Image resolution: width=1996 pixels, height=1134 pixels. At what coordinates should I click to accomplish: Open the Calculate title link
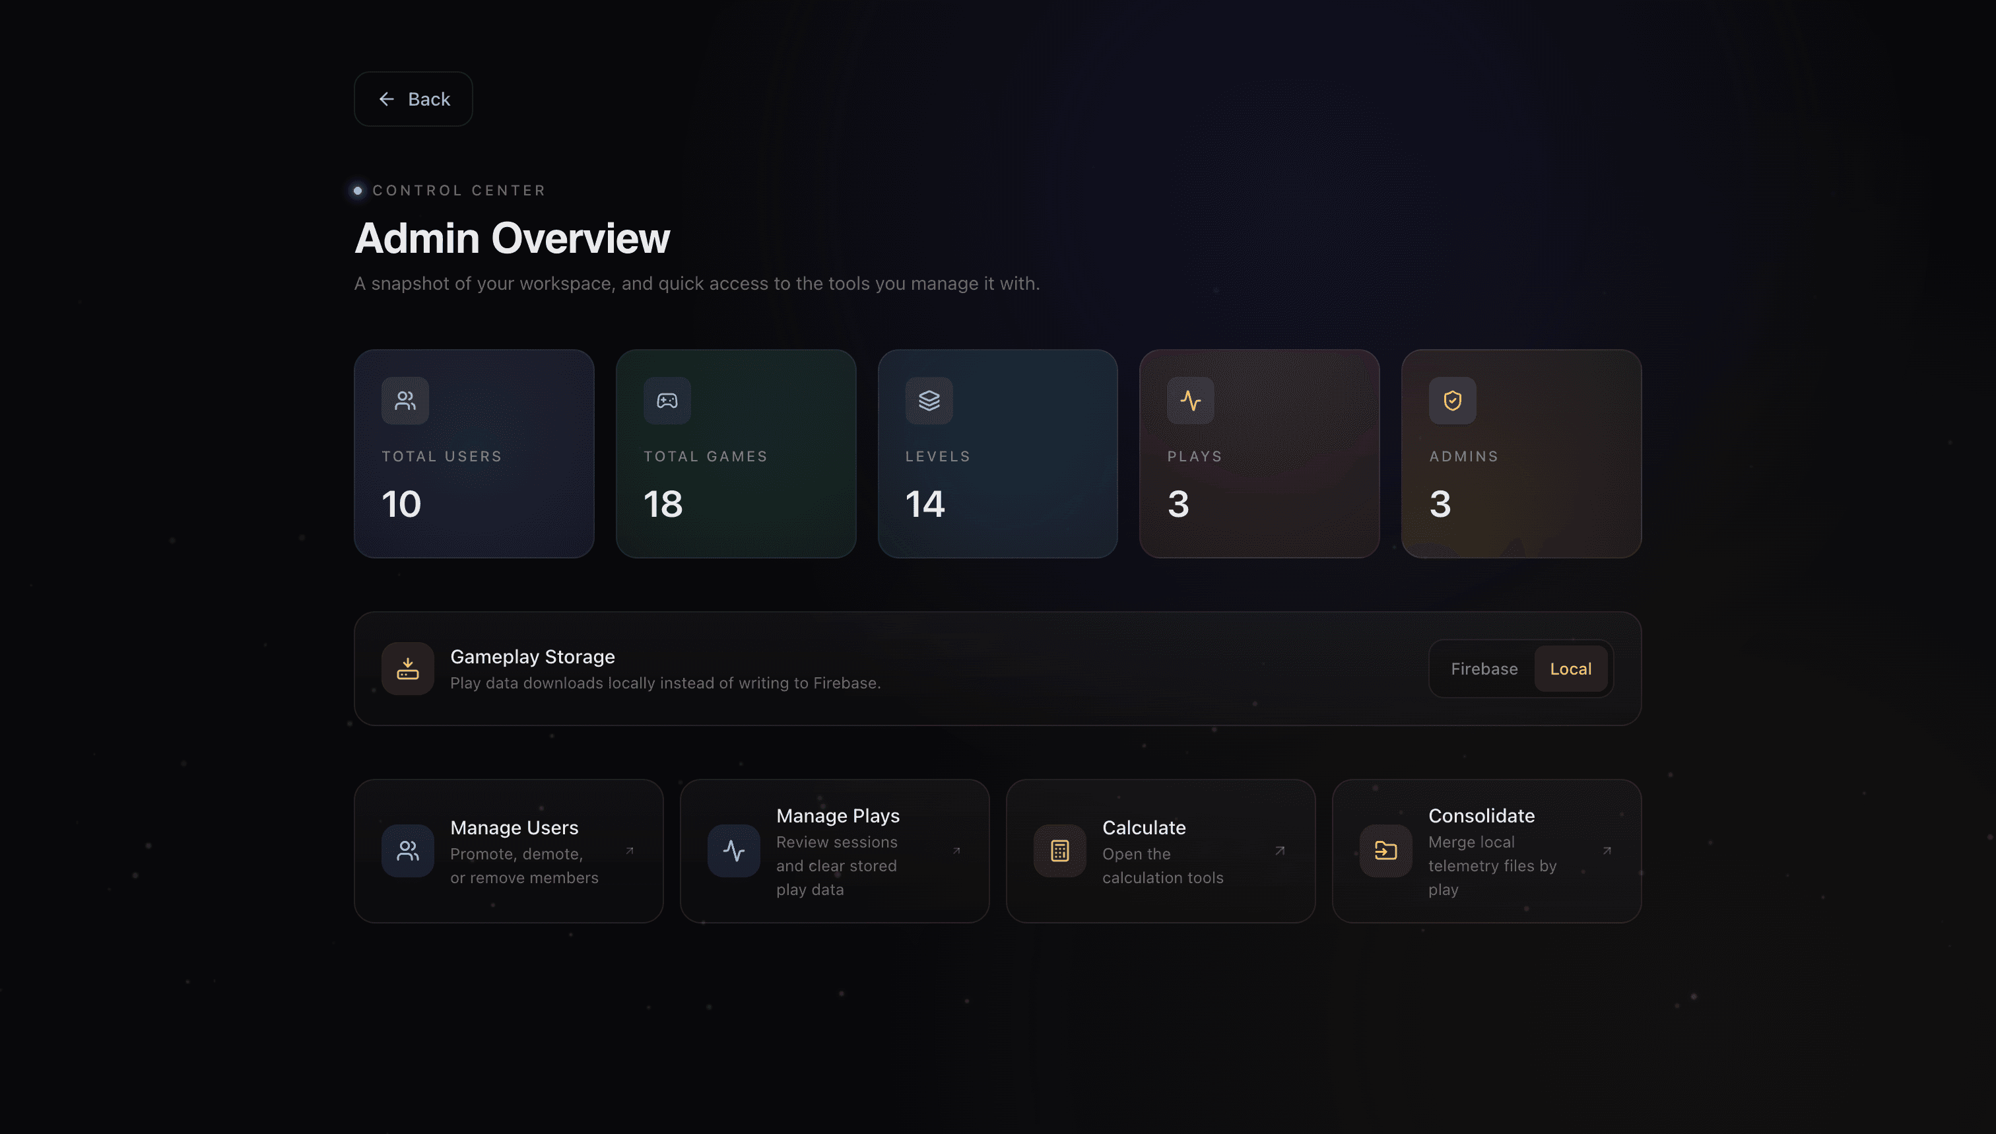pos(1143,827)
